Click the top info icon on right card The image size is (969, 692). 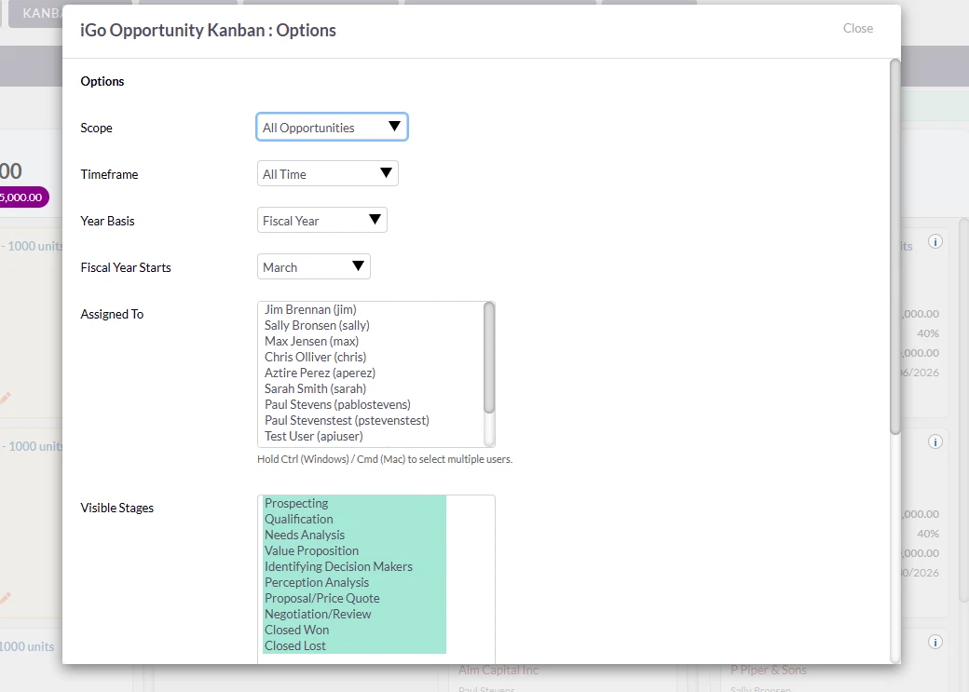(x=935, y=241)
